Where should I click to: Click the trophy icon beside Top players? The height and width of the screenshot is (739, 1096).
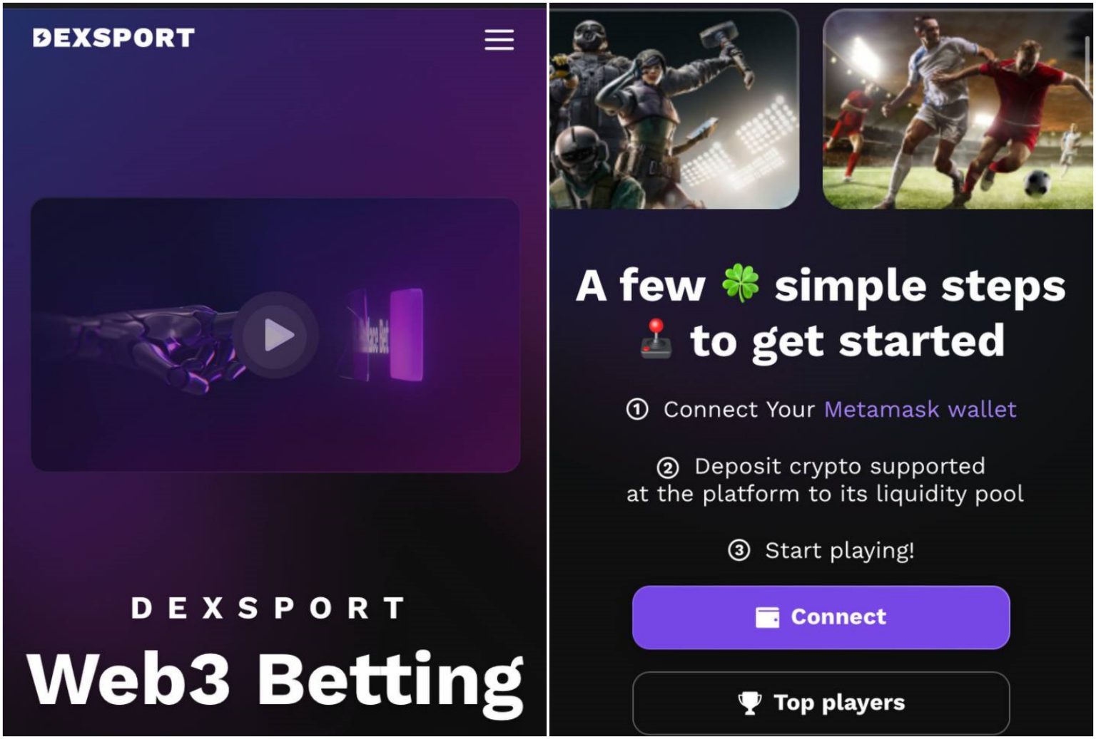point(750,703)
